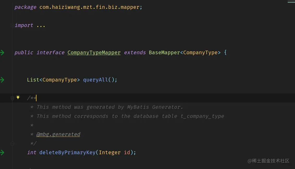The image size is (295, 169).
Task: Click the Javadoc opening /** line
Action: tap(32, 98)
